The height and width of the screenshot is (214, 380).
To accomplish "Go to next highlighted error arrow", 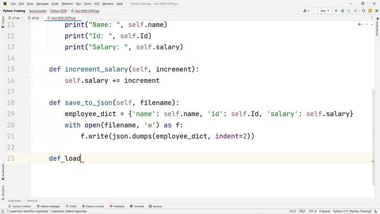I will pyautogui.click(x=372, y=24).
